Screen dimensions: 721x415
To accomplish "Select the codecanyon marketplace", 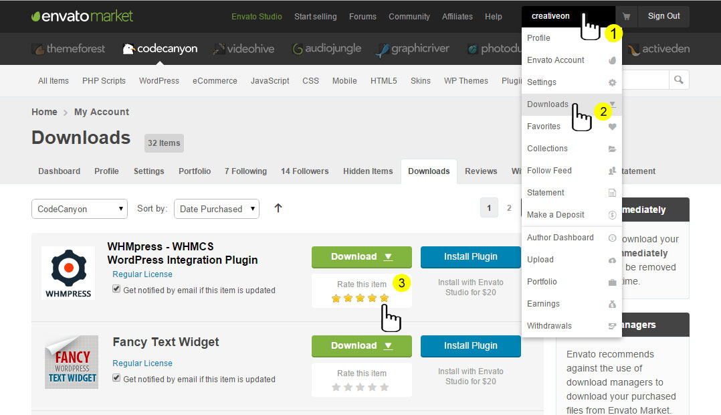I will pyautogui.click(x=160, y=49).
